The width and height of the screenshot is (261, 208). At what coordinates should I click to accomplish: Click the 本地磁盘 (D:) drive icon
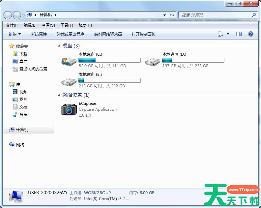point(153,62)
